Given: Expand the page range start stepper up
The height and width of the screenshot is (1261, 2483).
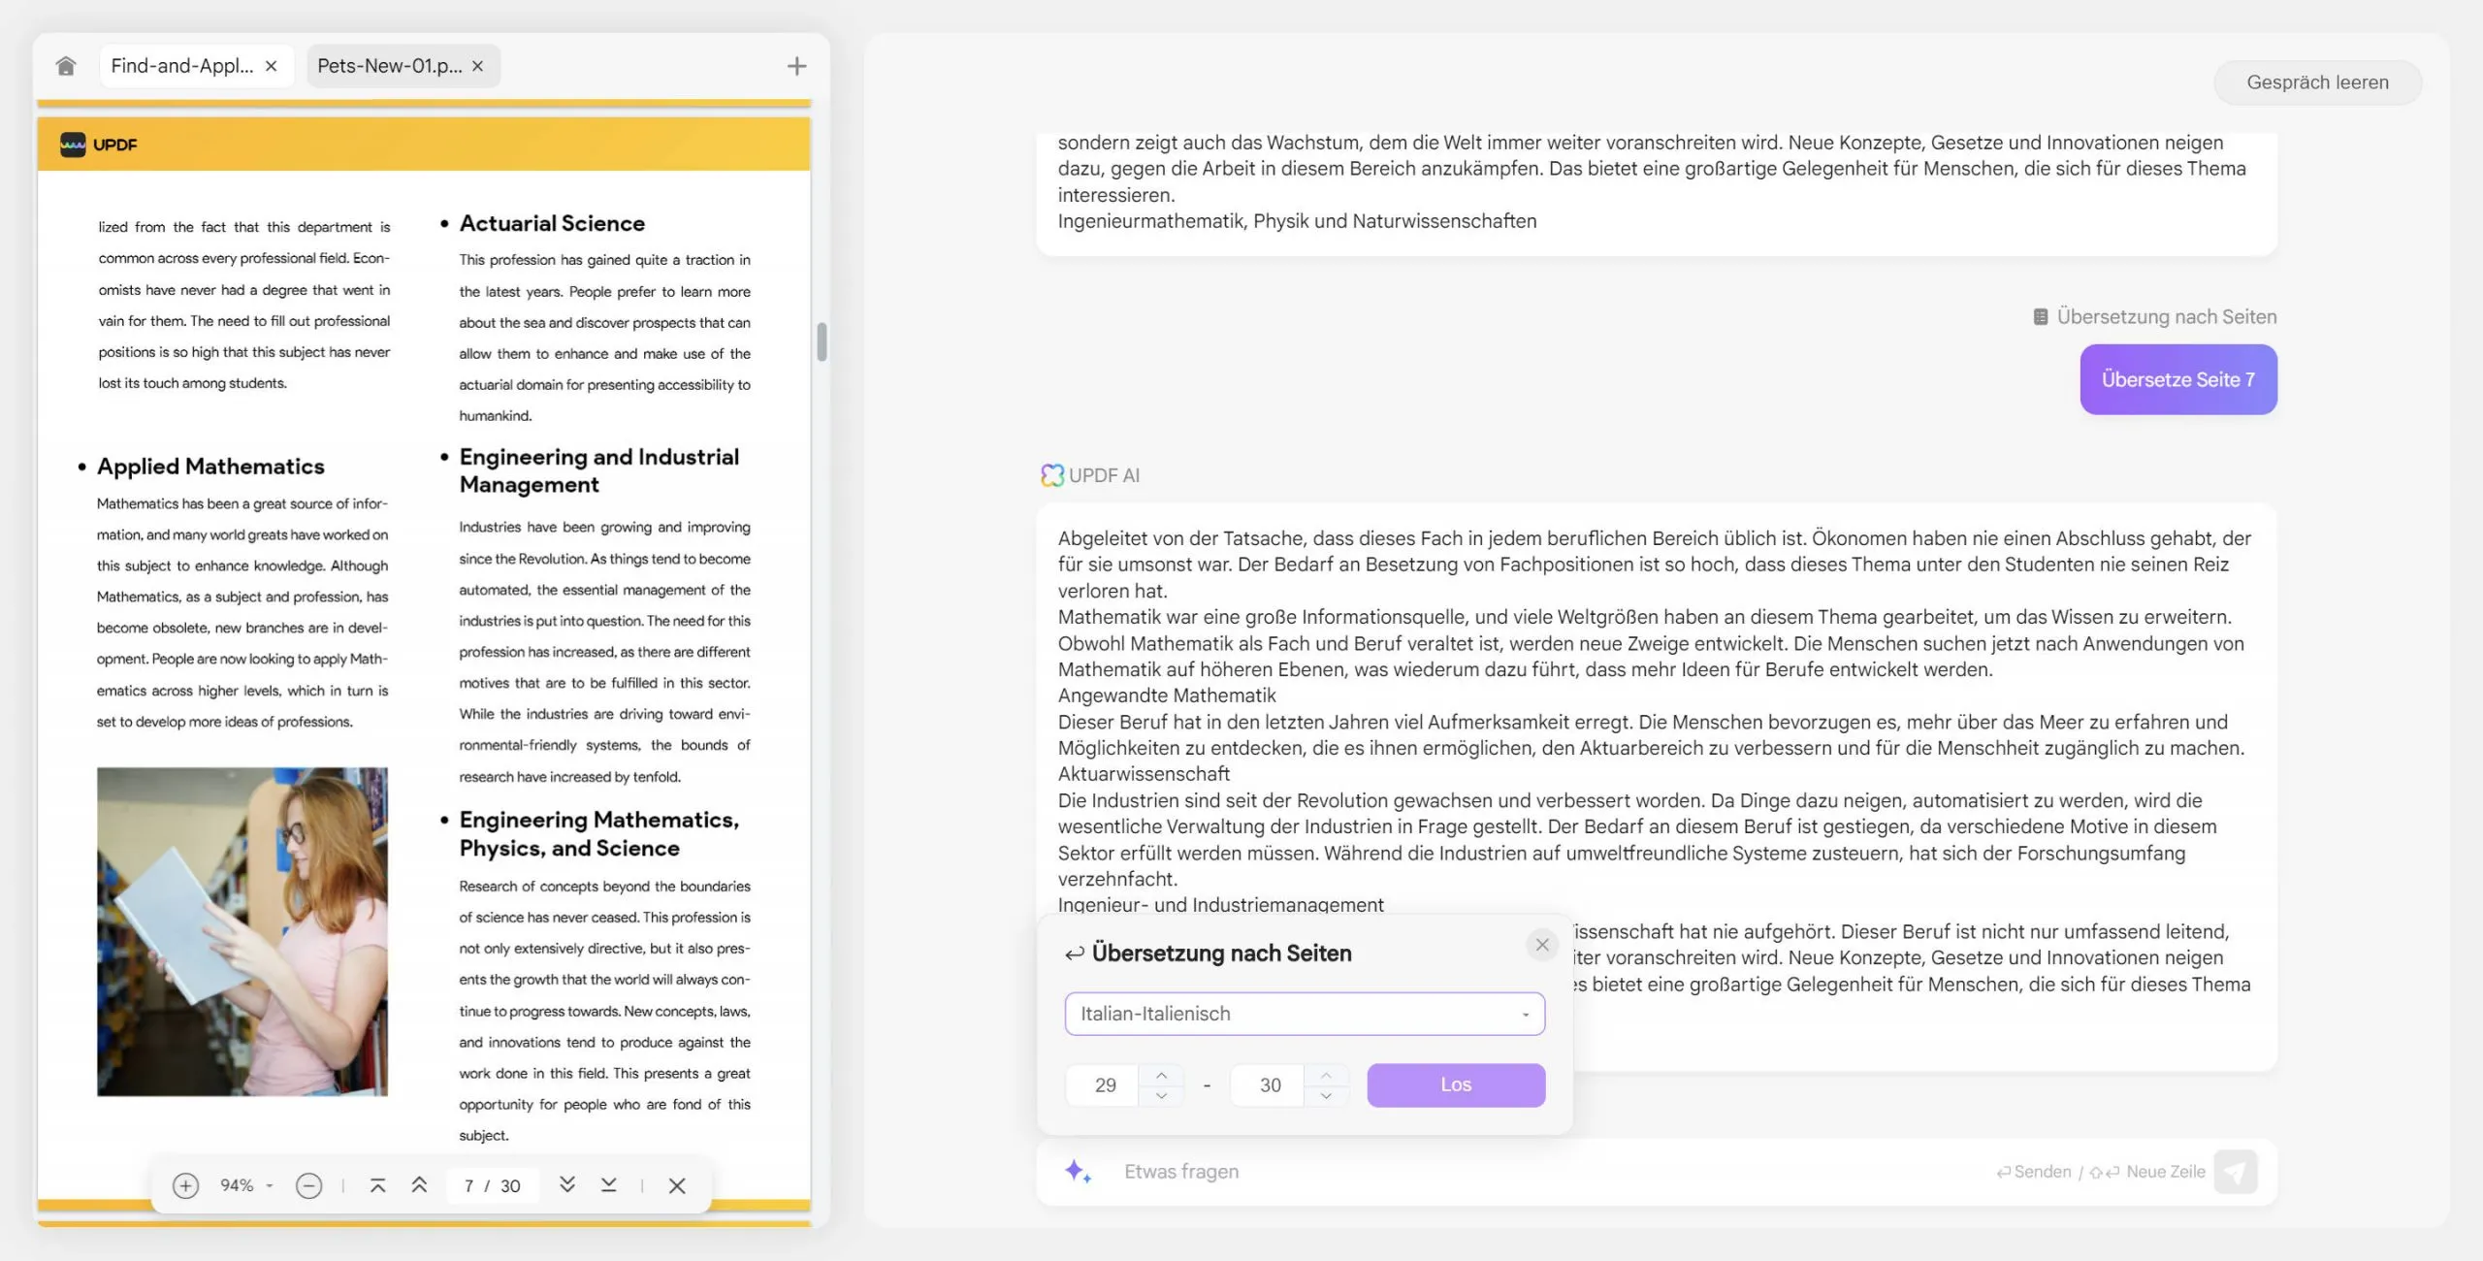Looking at the screenshot, I should [x=1161, y=1075].
